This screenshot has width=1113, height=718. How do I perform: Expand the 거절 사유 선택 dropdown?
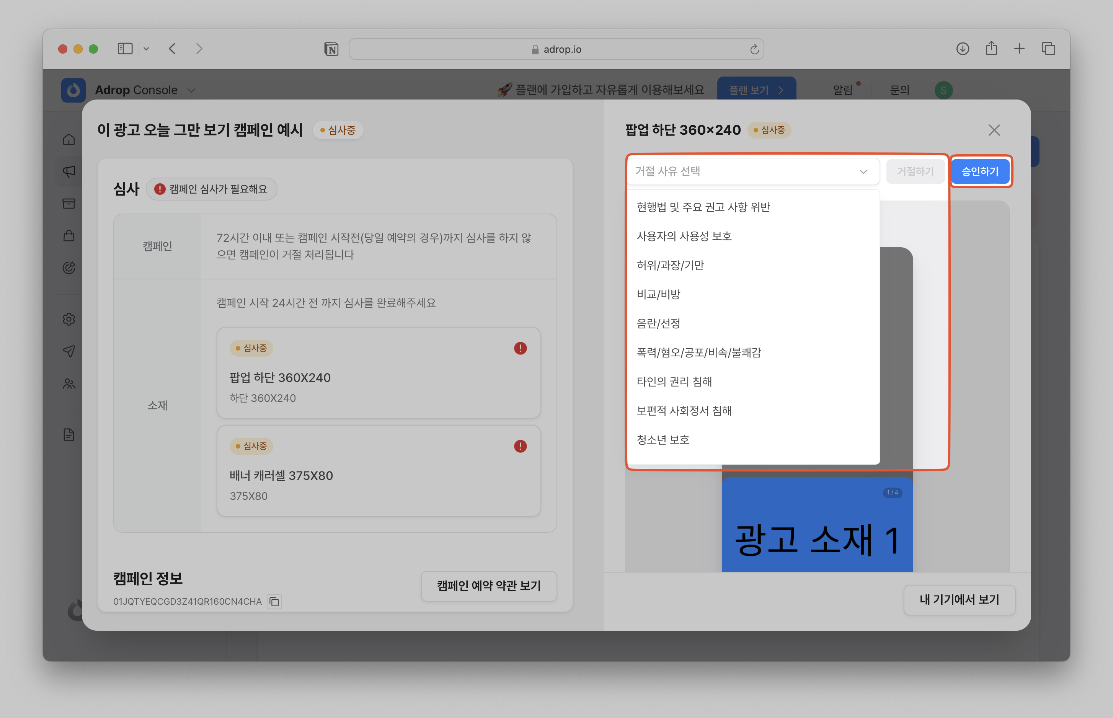[752, 171]
